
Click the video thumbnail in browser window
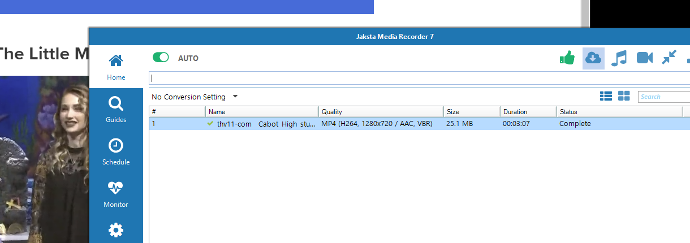pyautogui.click(x=44, y=159)
